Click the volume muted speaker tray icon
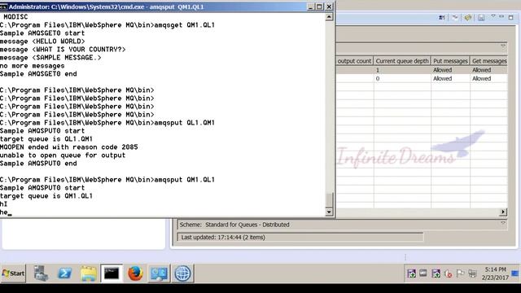 click(x=448, y=273)
